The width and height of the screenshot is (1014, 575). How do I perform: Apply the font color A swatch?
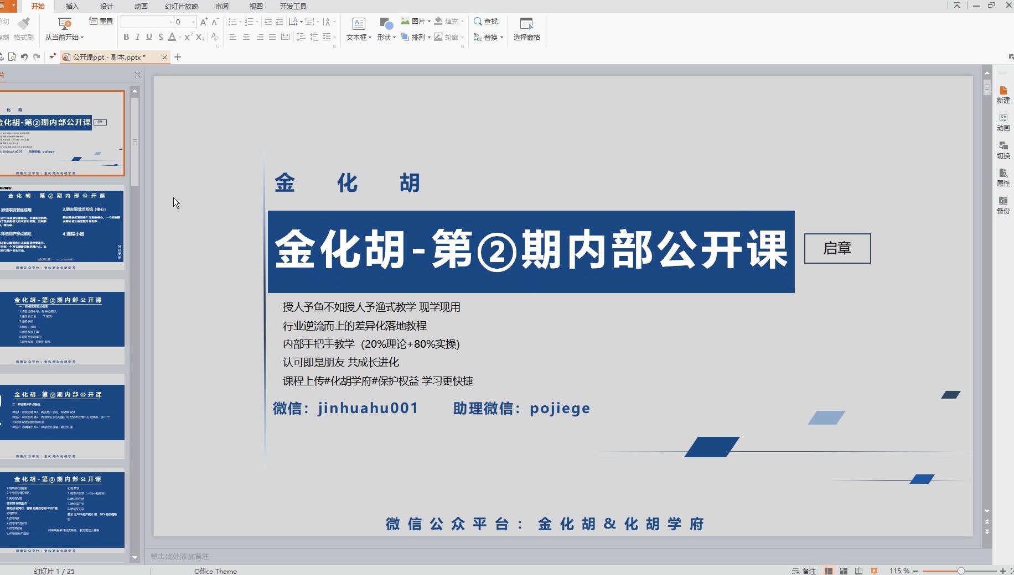tap(172, 37)
